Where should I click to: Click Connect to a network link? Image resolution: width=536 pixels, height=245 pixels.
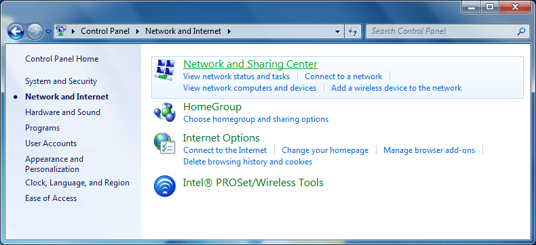point(343,76)
